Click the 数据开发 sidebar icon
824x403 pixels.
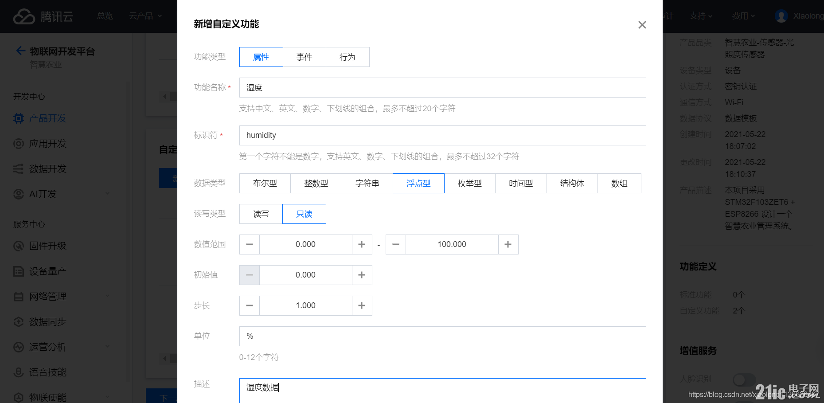19,169
